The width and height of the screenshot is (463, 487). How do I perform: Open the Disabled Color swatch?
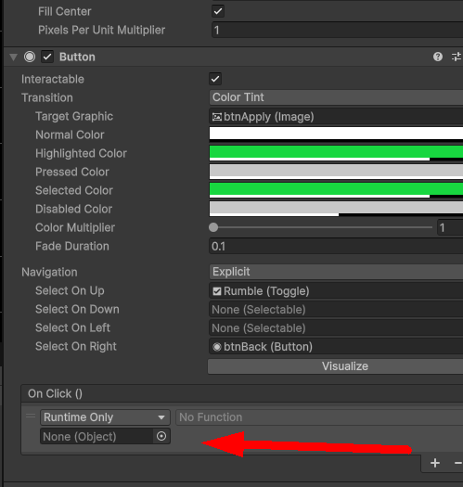point(336,209)
